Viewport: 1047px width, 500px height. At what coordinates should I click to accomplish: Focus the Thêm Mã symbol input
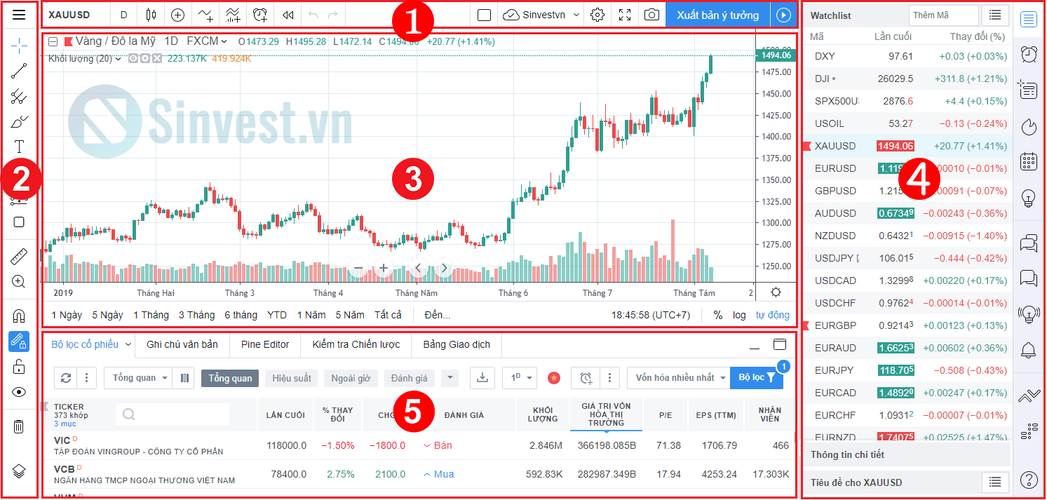pos(943,15)
